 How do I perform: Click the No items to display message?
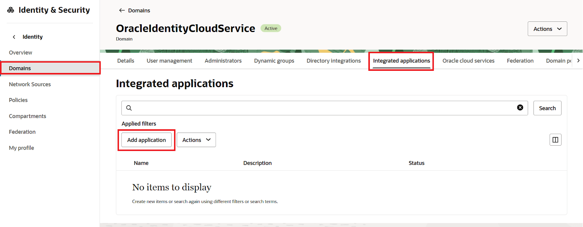click(172, 187)
